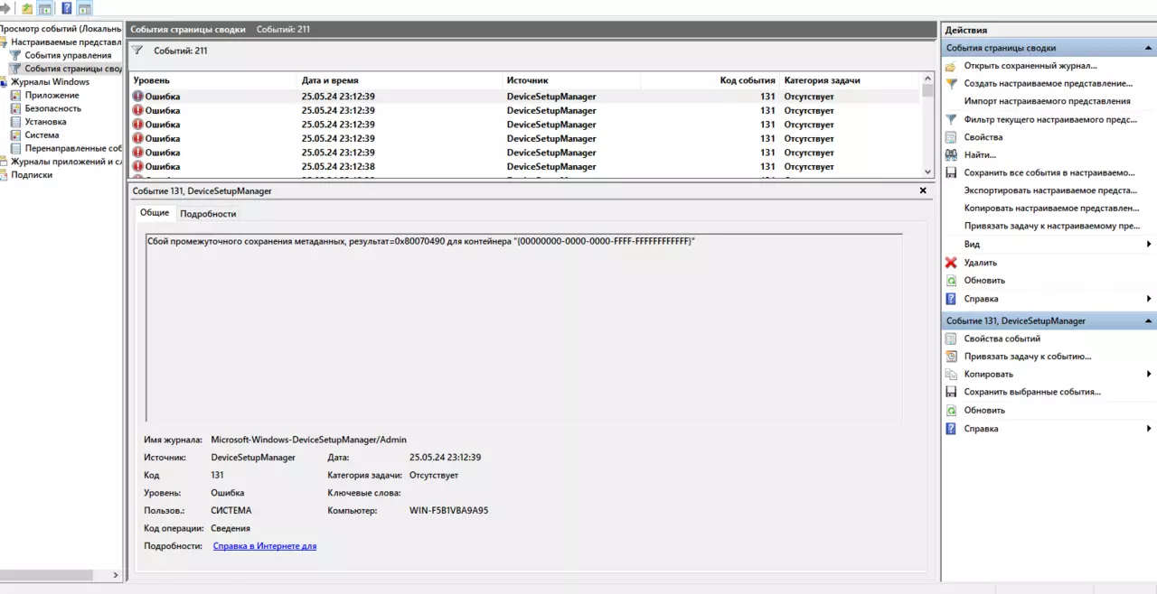Screen dimensions: 1157x594
Task: Click the event list scrollbar down arrow
Action: tap(927, 172)
